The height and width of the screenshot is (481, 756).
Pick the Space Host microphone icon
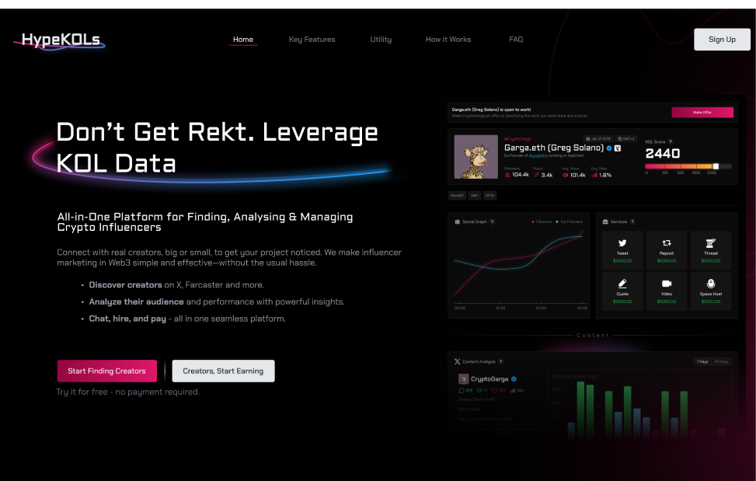[x=710, y=284]
